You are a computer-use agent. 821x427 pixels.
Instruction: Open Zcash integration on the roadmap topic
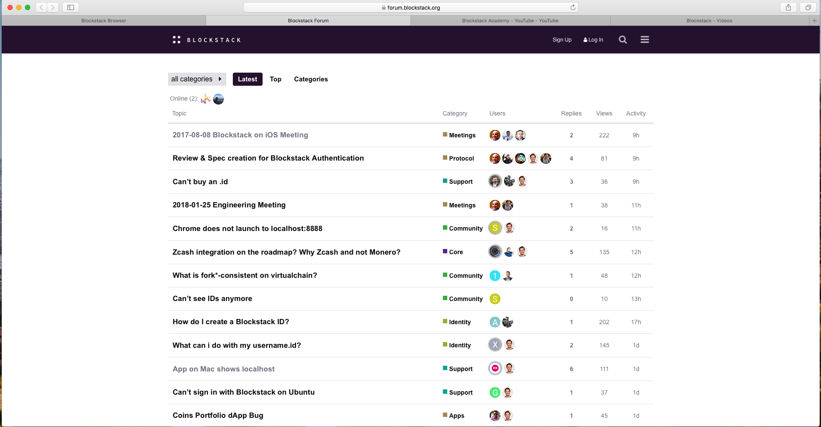click(286, 252)
